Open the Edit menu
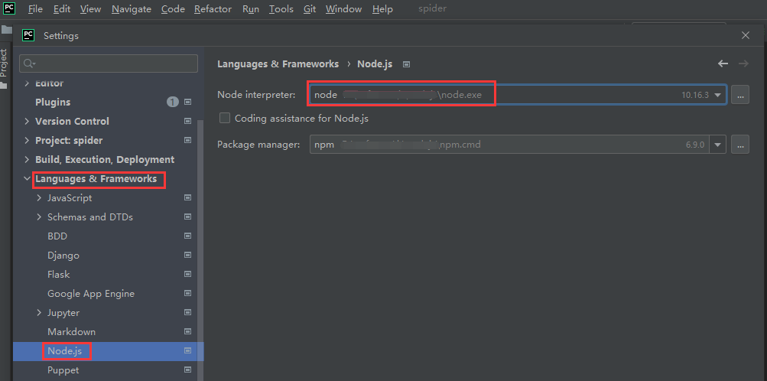767x381 pixels. tap(62, 9)
